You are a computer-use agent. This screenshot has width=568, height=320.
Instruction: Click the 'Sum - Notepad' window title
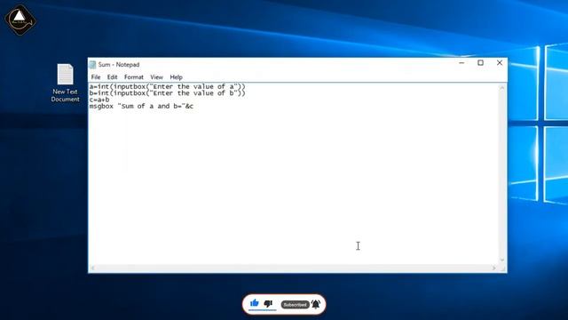click(x=119, y=65)
